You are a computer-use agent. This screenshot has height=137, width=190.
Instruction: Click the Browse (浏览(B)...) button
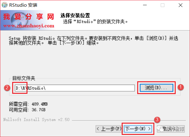pyautogui.click(x=156, y=88)
